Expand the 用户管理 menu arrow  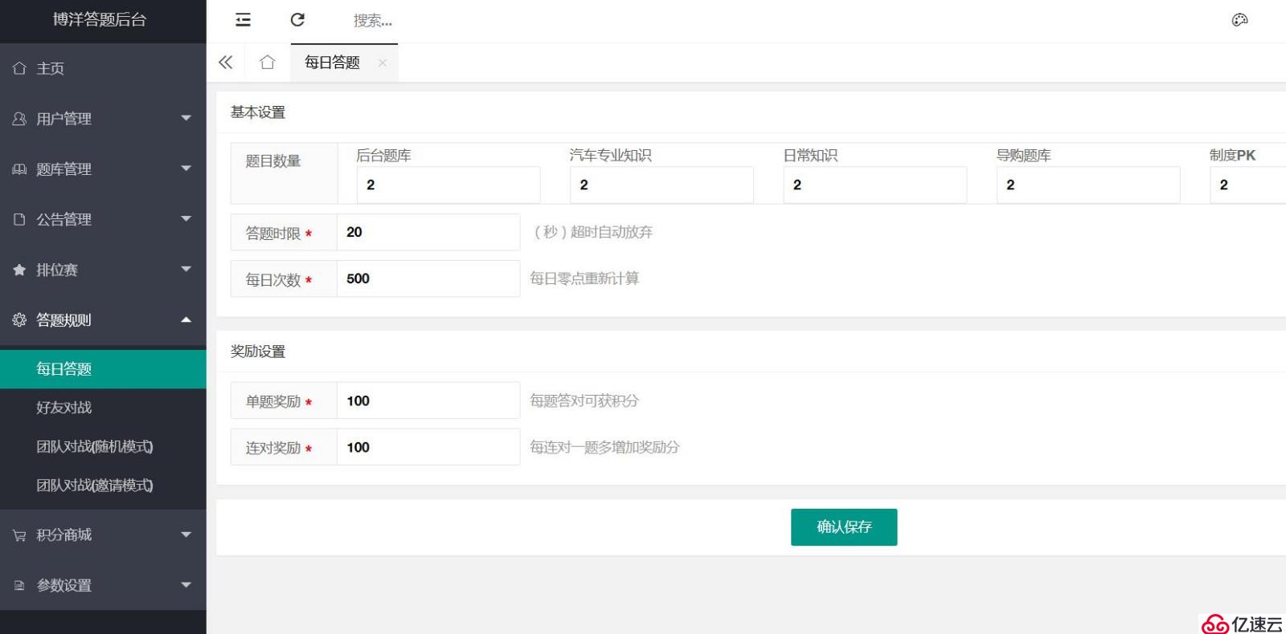coord(186,119)
